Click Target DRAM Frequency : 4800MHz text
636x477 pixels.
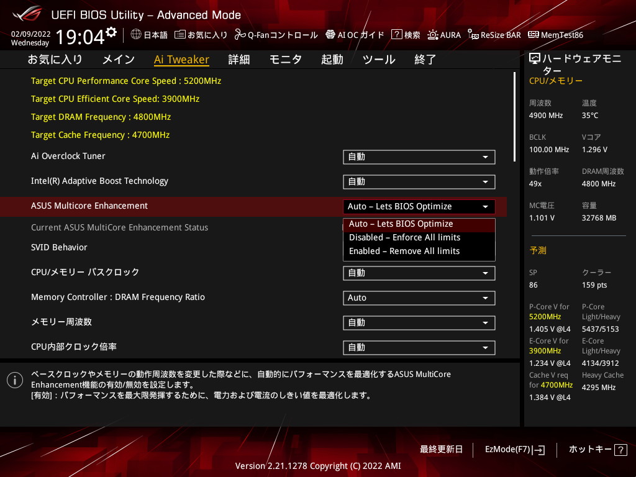point(101,117)
